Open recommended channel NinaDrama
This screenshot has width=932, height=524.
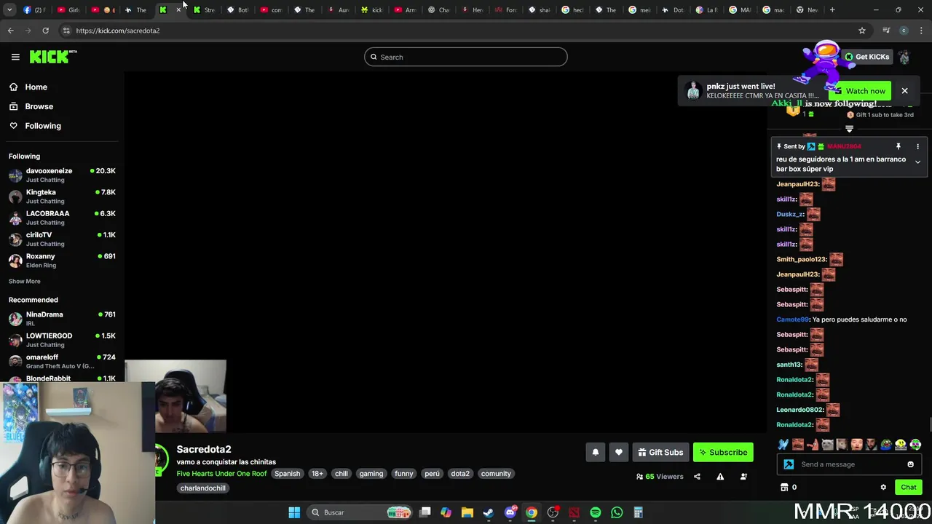point(62,319)
